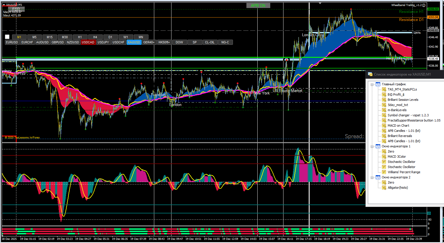This screenshot has width=444, height=243.
Task: Click the Williams' Percent Range indicator icon
Action: pos(384,172)
